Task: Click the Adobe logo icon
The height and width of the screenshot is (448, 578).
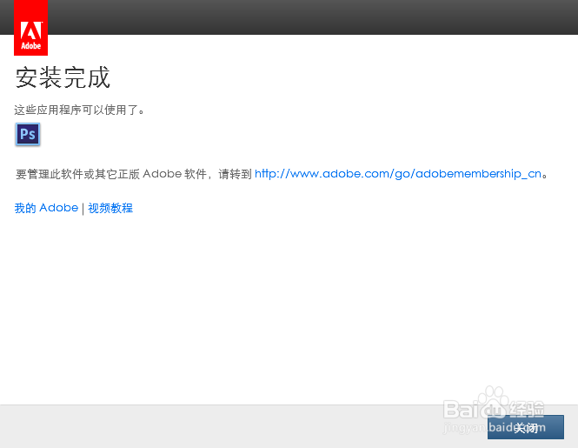Action: (30, 28)
